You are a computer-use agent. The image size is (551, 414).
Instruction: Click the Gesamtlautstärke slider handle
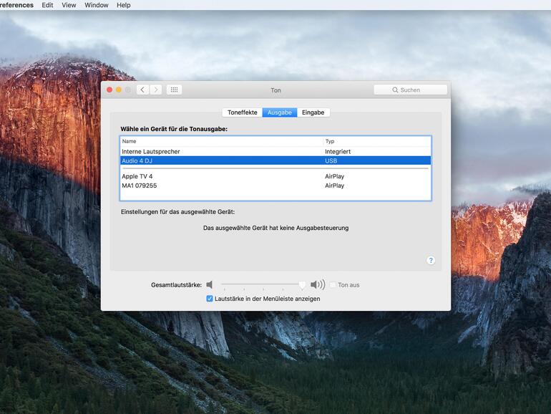point(302,285)
